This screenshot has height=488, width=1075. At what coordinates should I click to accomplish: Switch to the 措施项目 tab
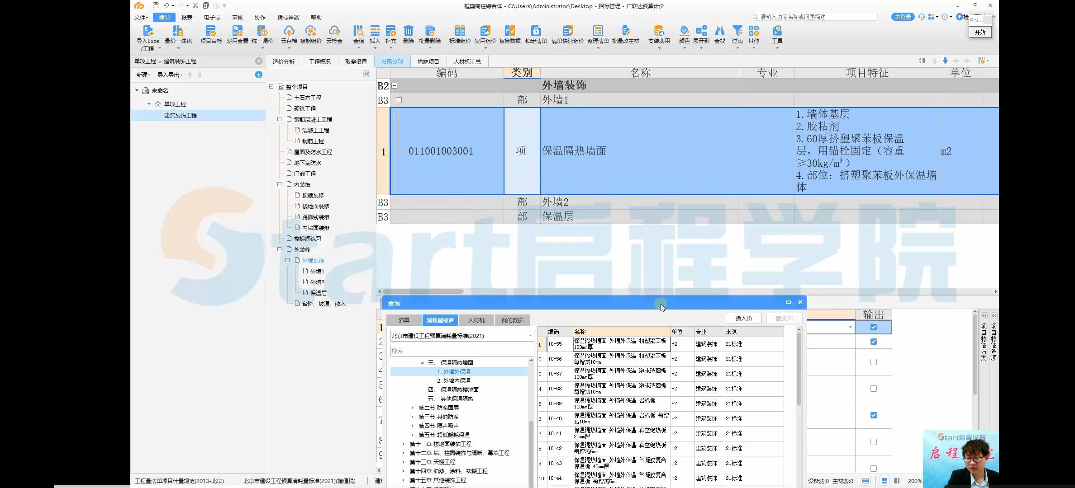pos(428,61)
